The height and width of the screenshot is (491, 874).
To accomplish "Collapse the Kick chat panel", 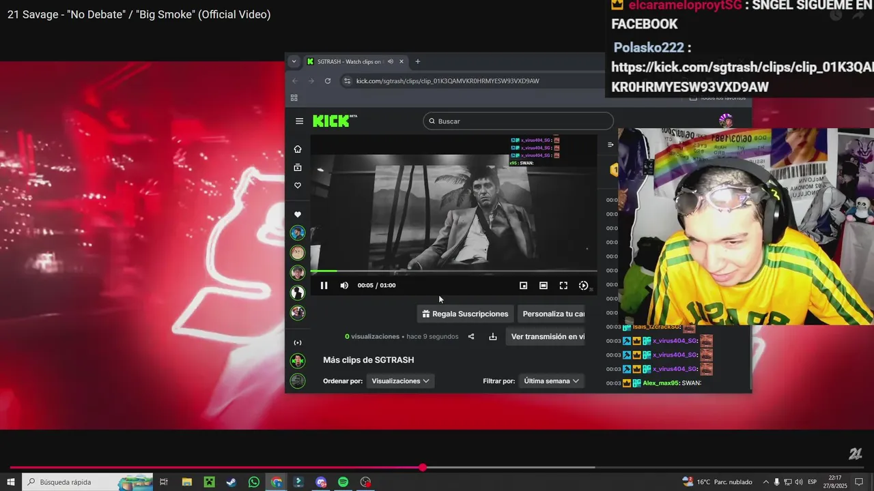I will click(610, 145).
